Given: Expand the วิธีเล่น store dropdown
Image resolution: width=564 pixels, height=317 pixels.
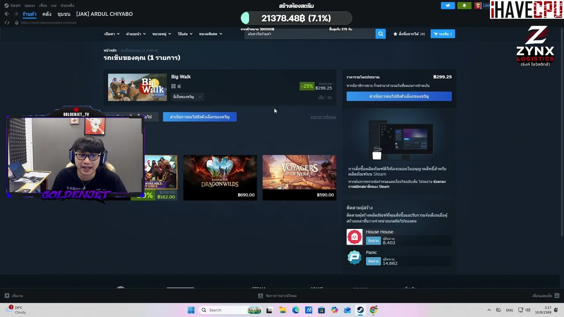Looking at the screenshot, I should coord(185,34).
